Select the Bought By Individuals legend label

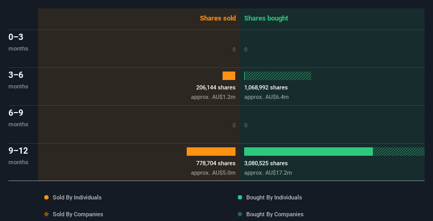click(x=274, y=197)
